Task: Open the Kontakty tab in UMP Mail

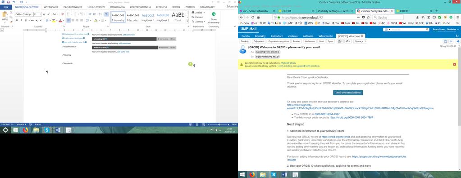Action: click(260, 36)
